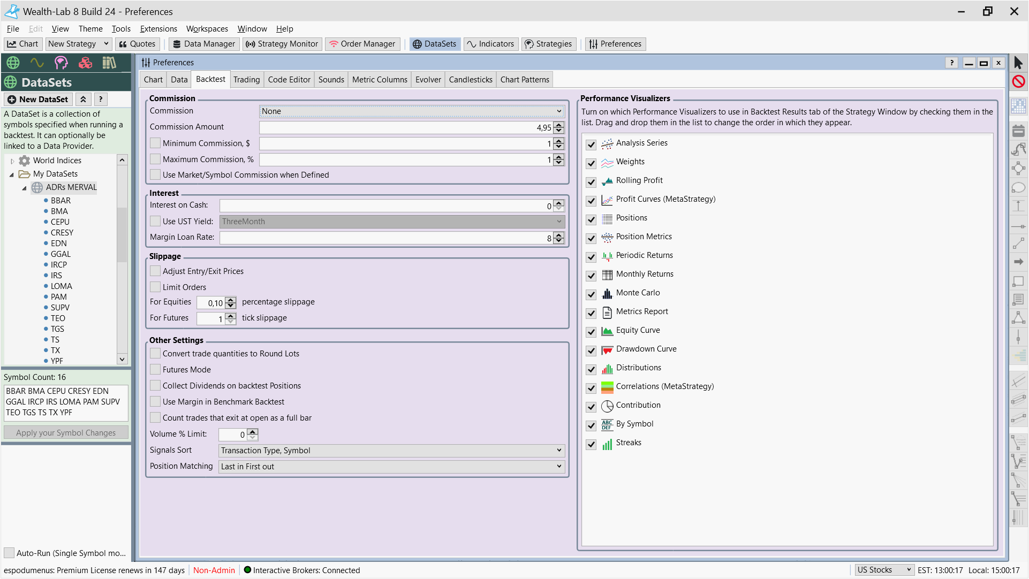Select the Building Blocks sidebar icon
Image resolution: width=1029 pixels, height=579 pixels.
(85, 63)
